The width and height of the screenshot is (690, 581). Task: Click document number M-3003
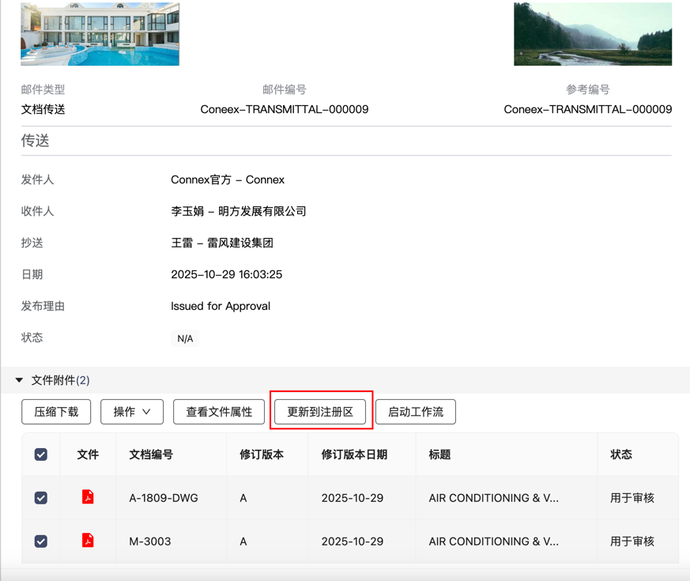pos(150,541)
